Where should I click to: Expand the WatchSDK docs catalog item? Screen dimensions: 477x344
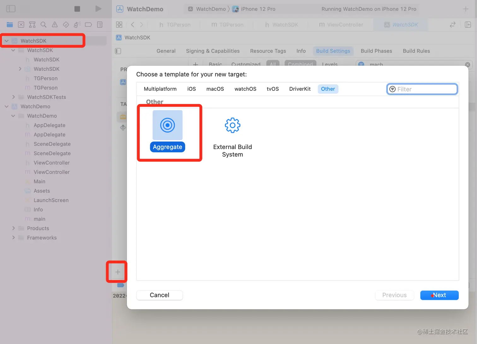(20, 69)
